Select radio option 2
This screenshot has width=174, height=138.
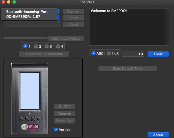coord(36,46)
